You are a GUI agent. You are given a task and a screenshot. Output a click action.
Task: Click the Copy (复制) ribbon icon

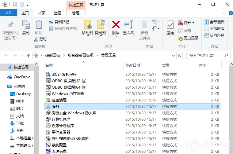26,24
